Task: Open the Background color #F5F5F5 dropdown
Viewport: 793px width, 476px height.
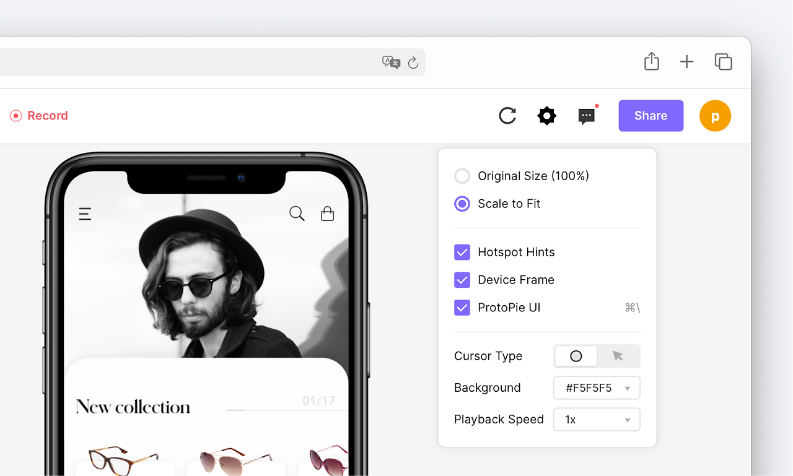Action: [597, 388]
